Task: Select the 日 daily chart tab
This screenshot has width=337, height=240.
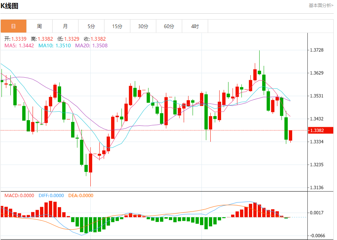Action: [x=14, y=26]
